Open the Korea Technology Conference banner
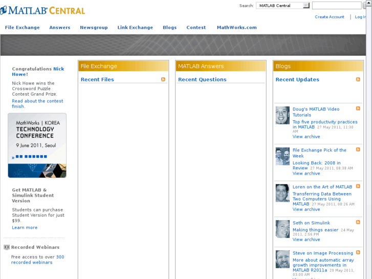Viewport: 372px width, 279px height. click(x=37, y=145)
